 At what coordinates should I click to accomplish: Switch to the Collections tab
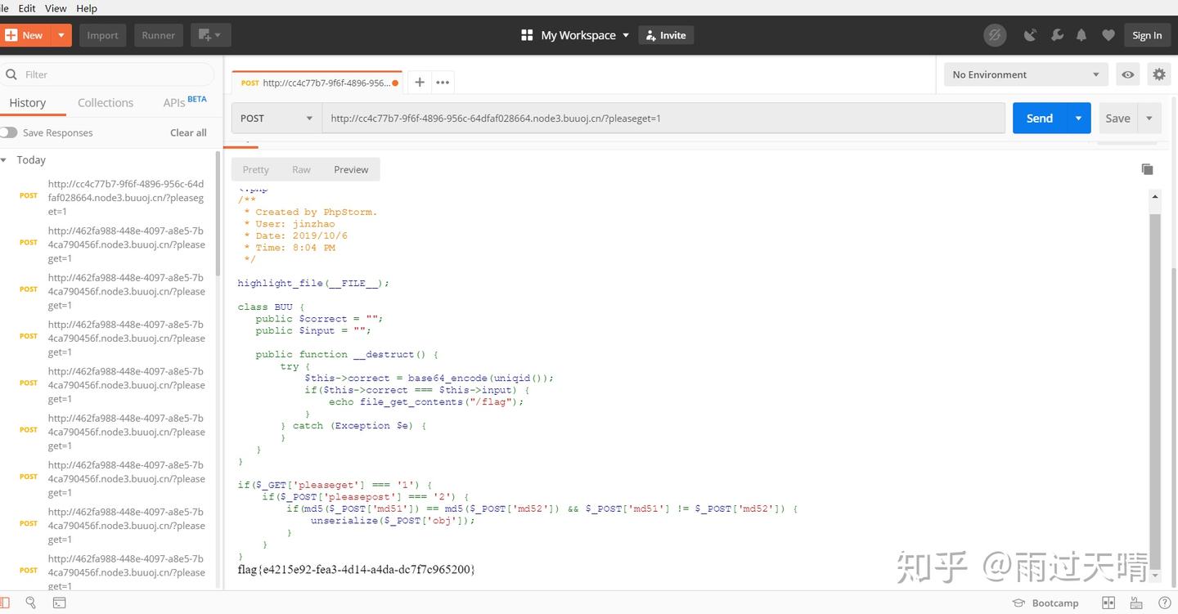click(106, 103)
